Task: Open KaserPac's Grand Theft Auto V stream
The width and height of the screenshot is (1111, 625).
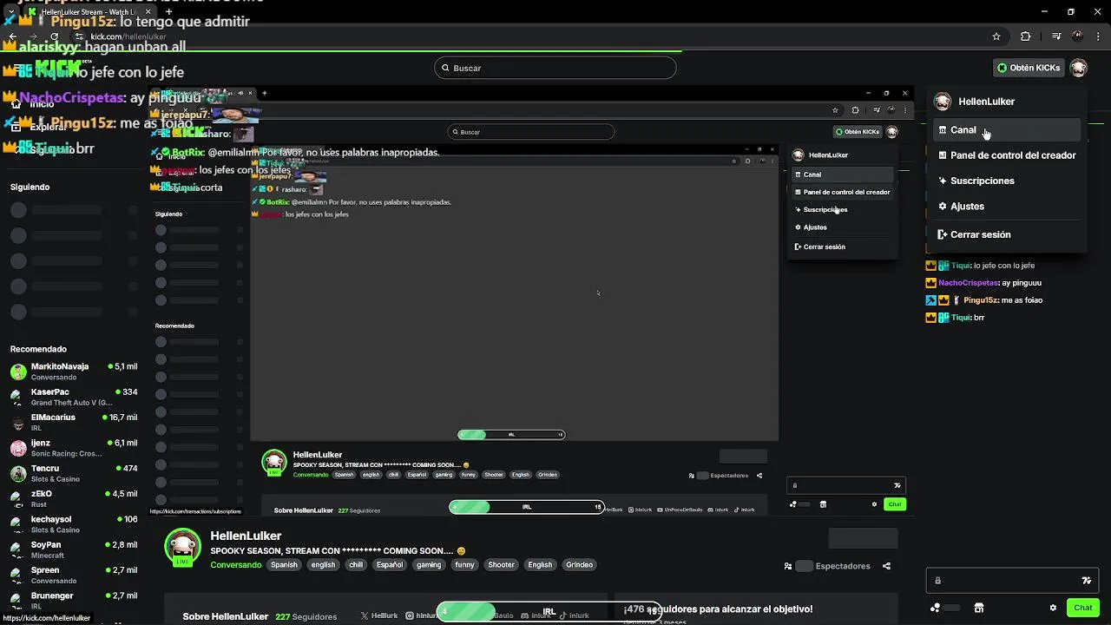Action: point(73,397)
